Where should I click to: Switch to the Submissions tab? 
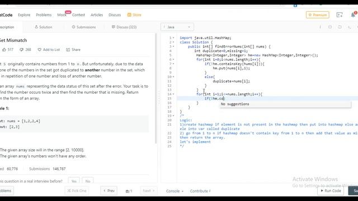[83, 27]
